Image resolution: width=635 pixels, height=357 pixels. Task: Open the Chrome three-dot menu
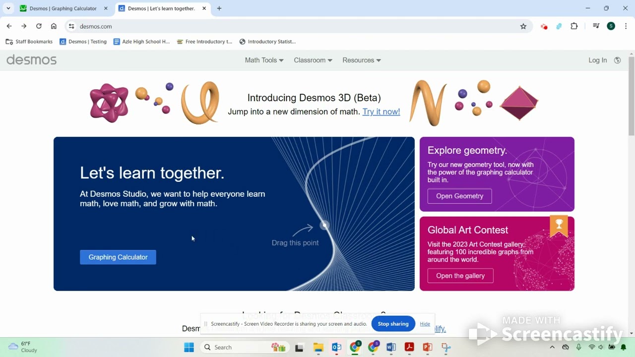click(x=626, y=26)
